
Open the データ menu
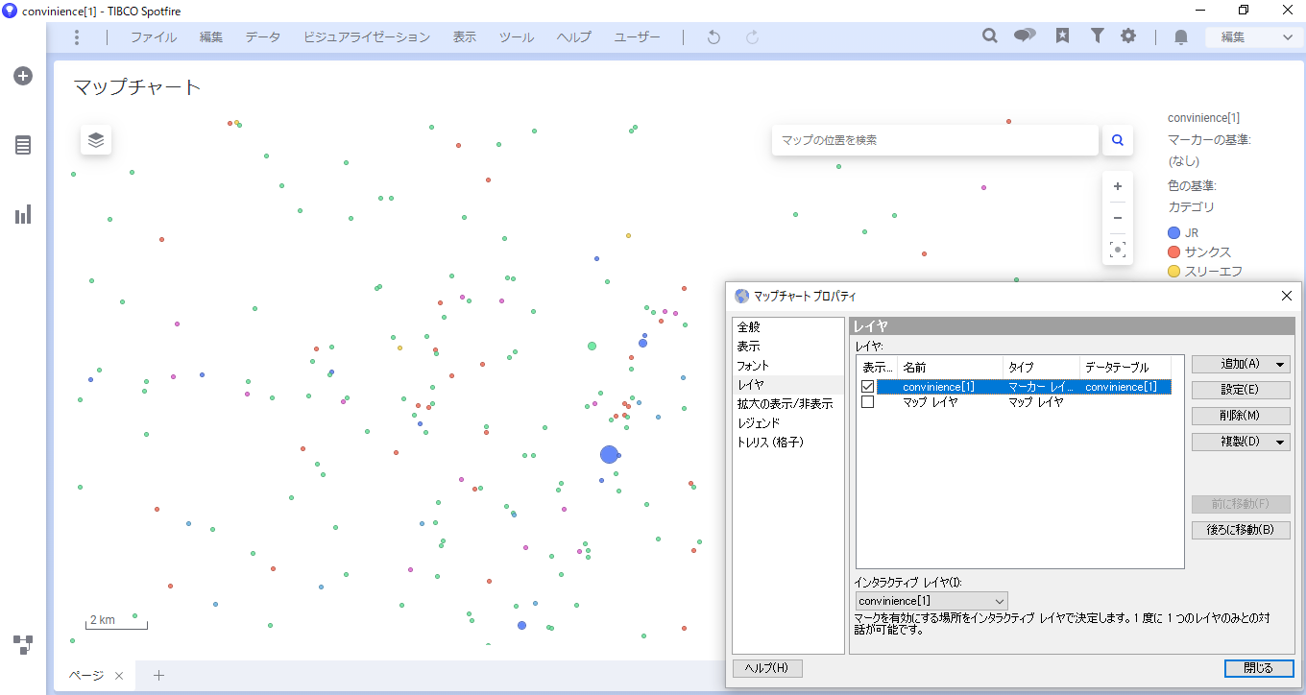263,37
